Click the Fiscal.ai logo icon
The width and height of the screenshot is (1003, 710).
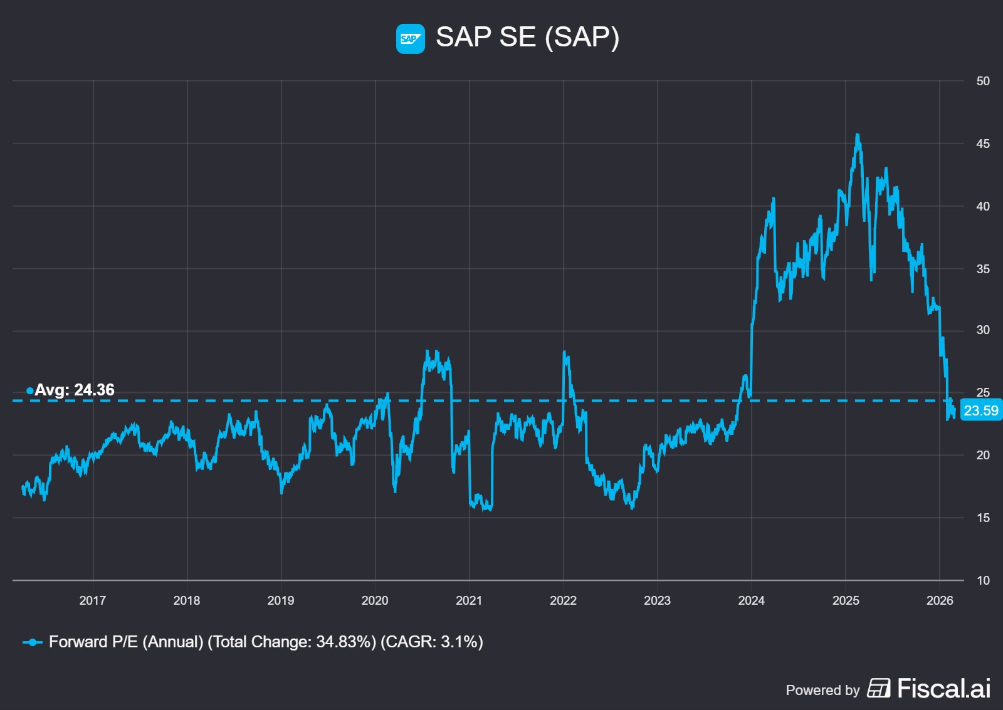pos(878,688)
